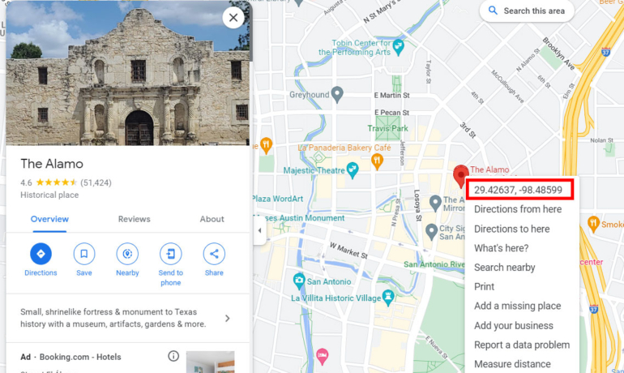Screen dimensions: 624x373
Task: Click the Booking.com ad thumbnail image
Action: 210,362
